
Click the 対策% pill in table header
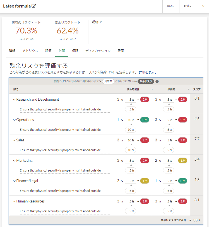(108, 81)
